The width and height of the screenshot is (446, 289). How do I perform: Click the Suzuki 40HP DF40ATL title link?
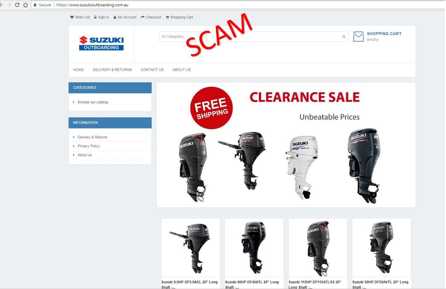(x=252, y=285)
